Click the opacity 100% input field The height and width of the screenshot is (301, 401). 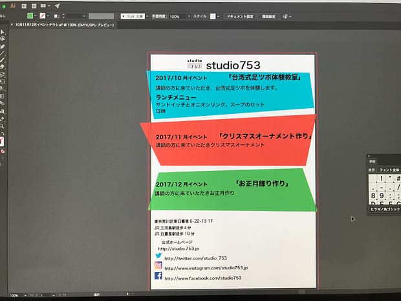pyautogui.click(x=177, y=16)
